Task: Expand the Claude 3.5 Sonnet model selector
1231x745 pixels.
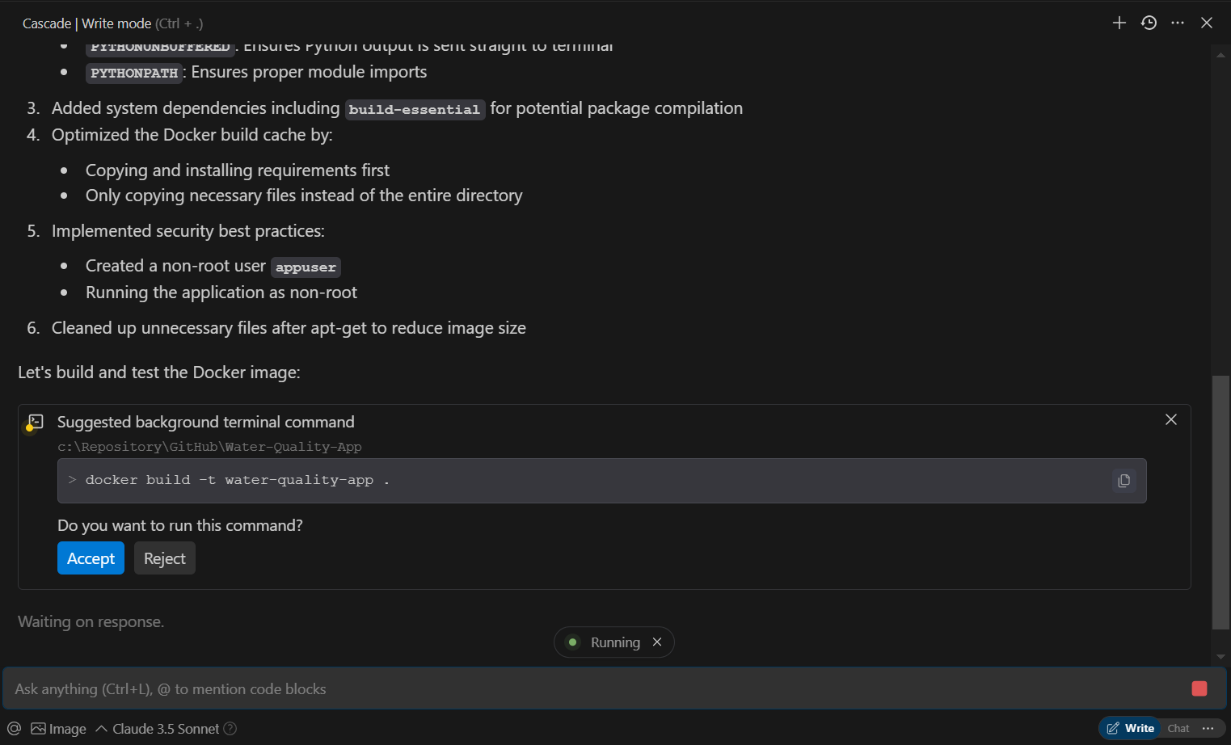Action: 158,729
